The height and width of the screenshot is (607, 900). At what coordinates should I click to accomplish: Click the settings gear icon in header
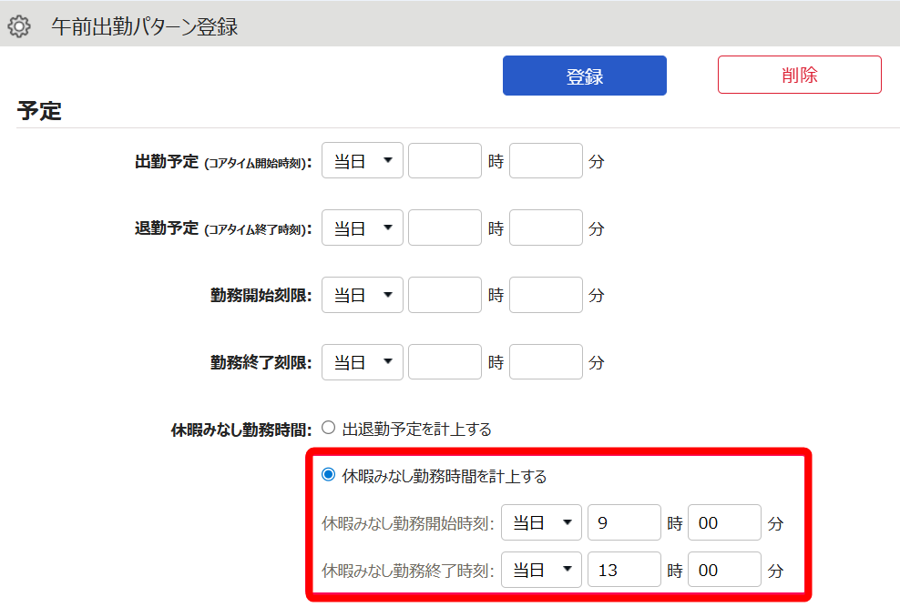(x=19, y=26)
